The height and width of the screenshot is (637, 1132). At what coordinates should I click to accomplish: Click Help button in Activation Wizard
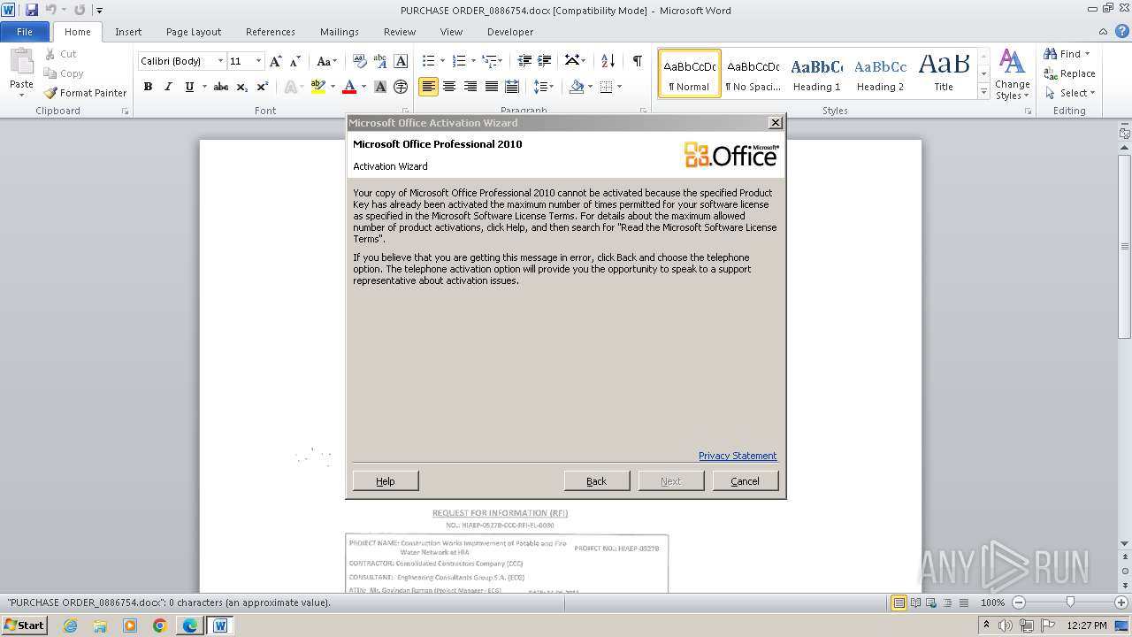pyautogui.click(x=386, y=480)
